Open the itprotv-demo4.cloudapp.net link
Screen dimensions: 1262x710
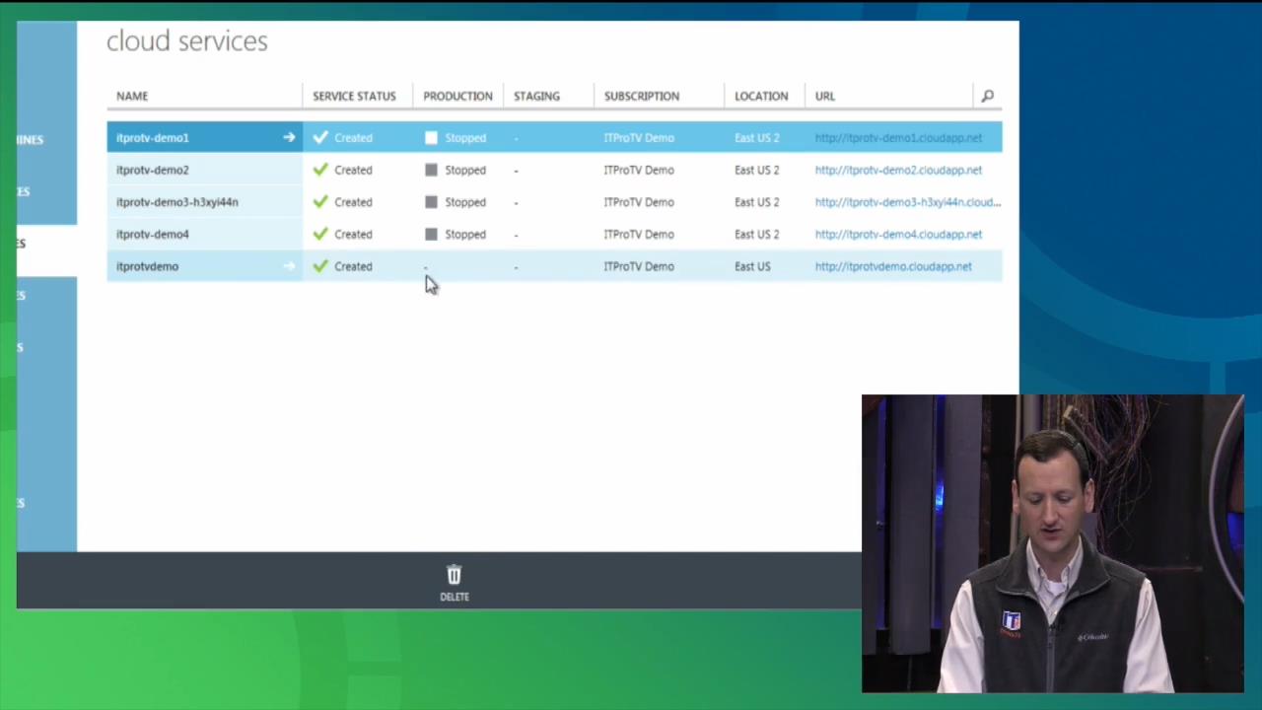pos(898,234)
